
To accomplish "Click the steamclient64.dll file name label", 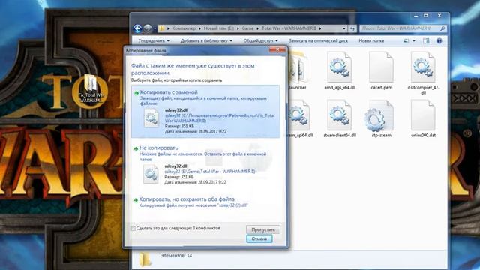I will pos(340,135).
